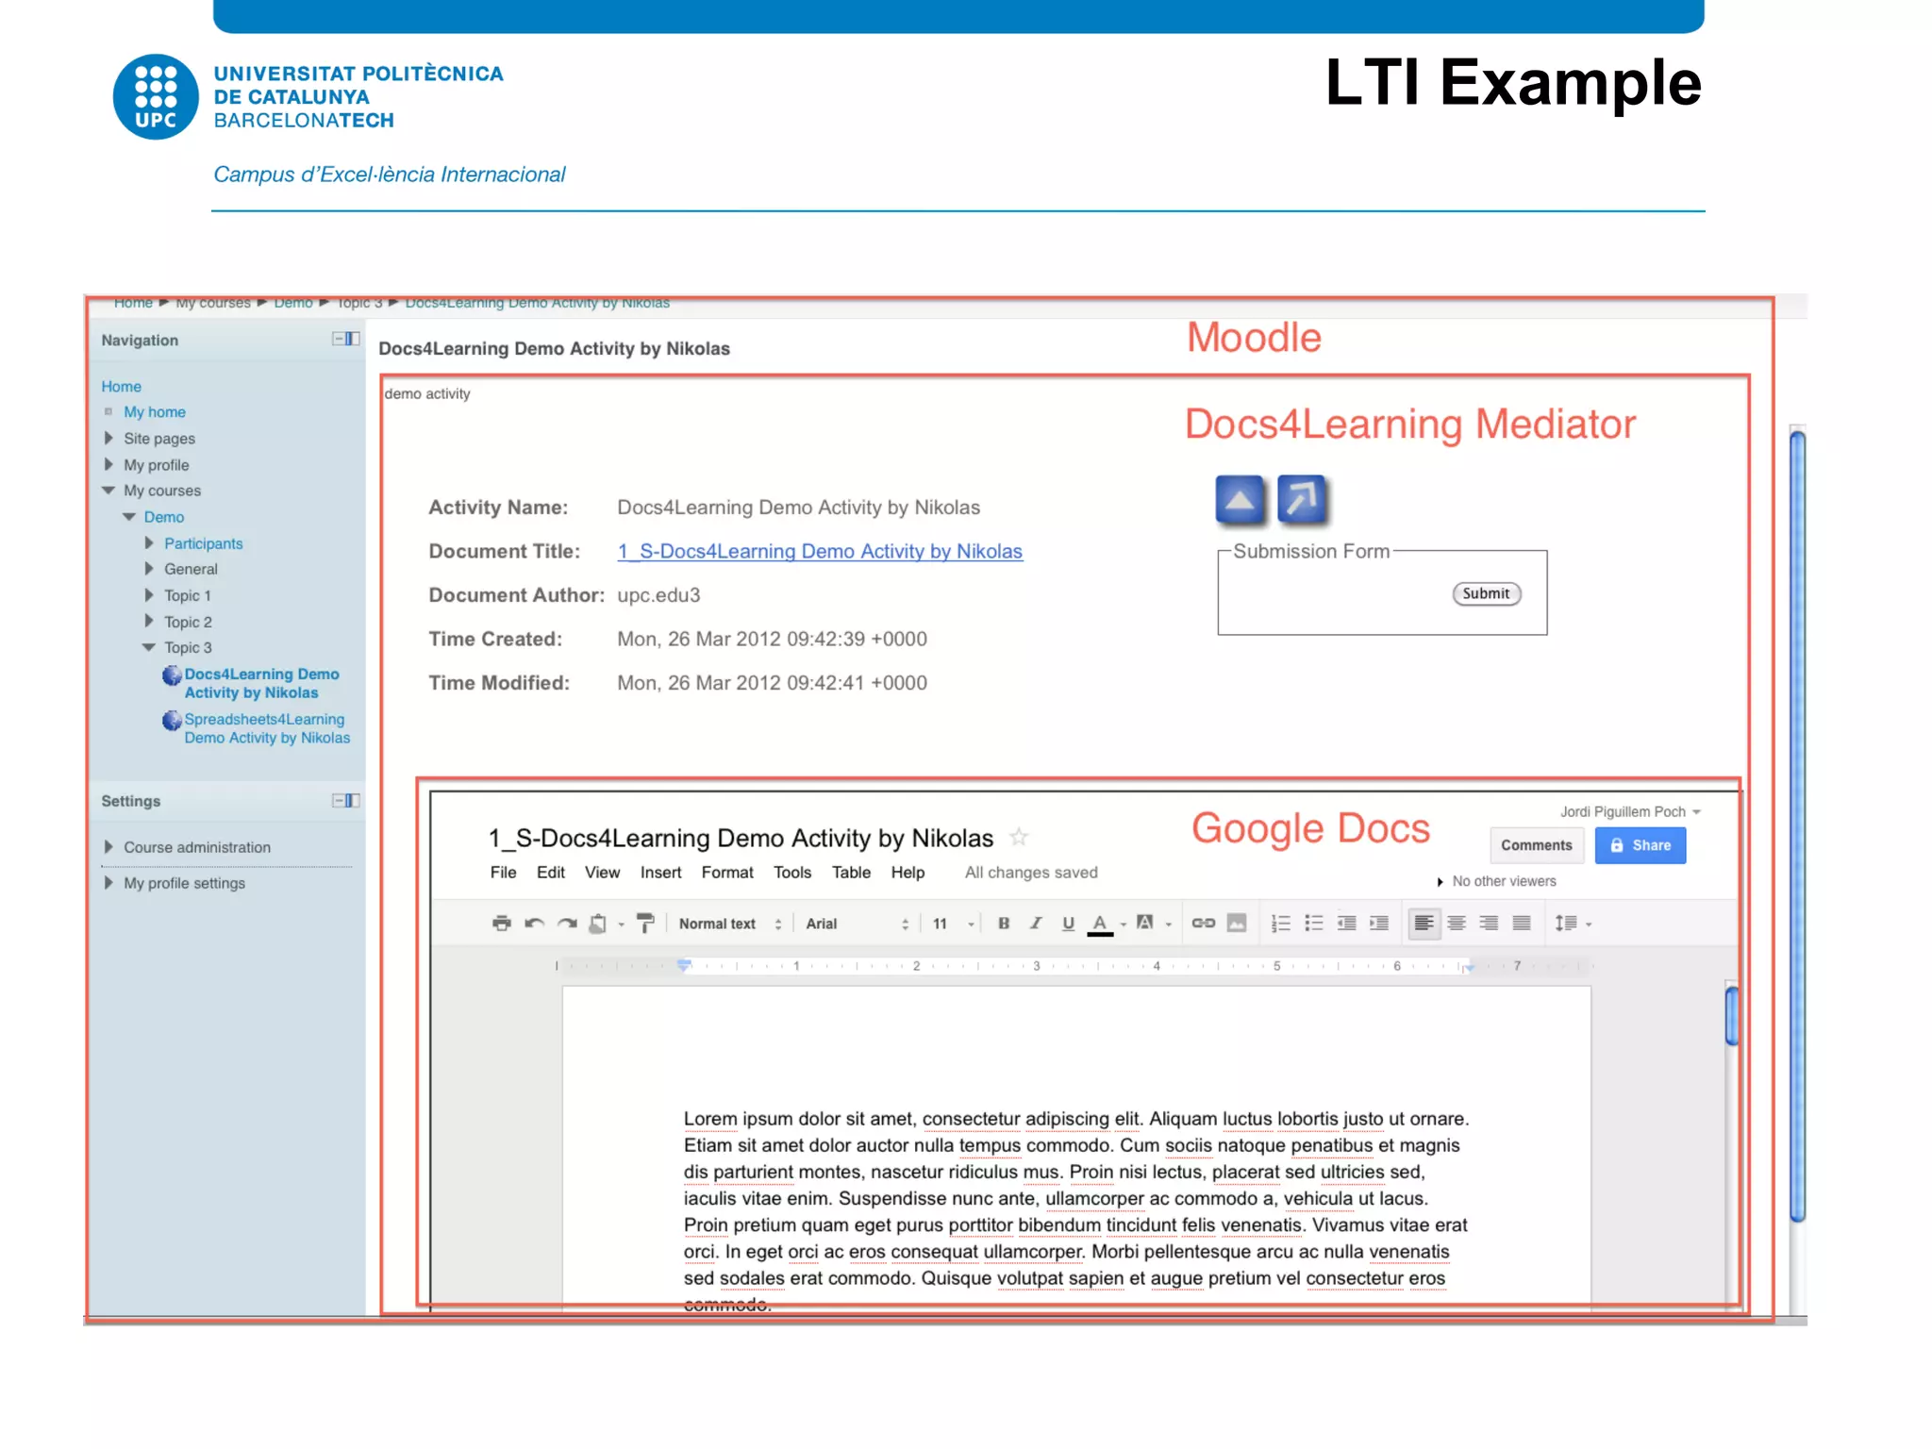The width and height of the screenshot is (1932, 1449).
Task: Expand the Participants tree node
Action: tap(149, 543)
